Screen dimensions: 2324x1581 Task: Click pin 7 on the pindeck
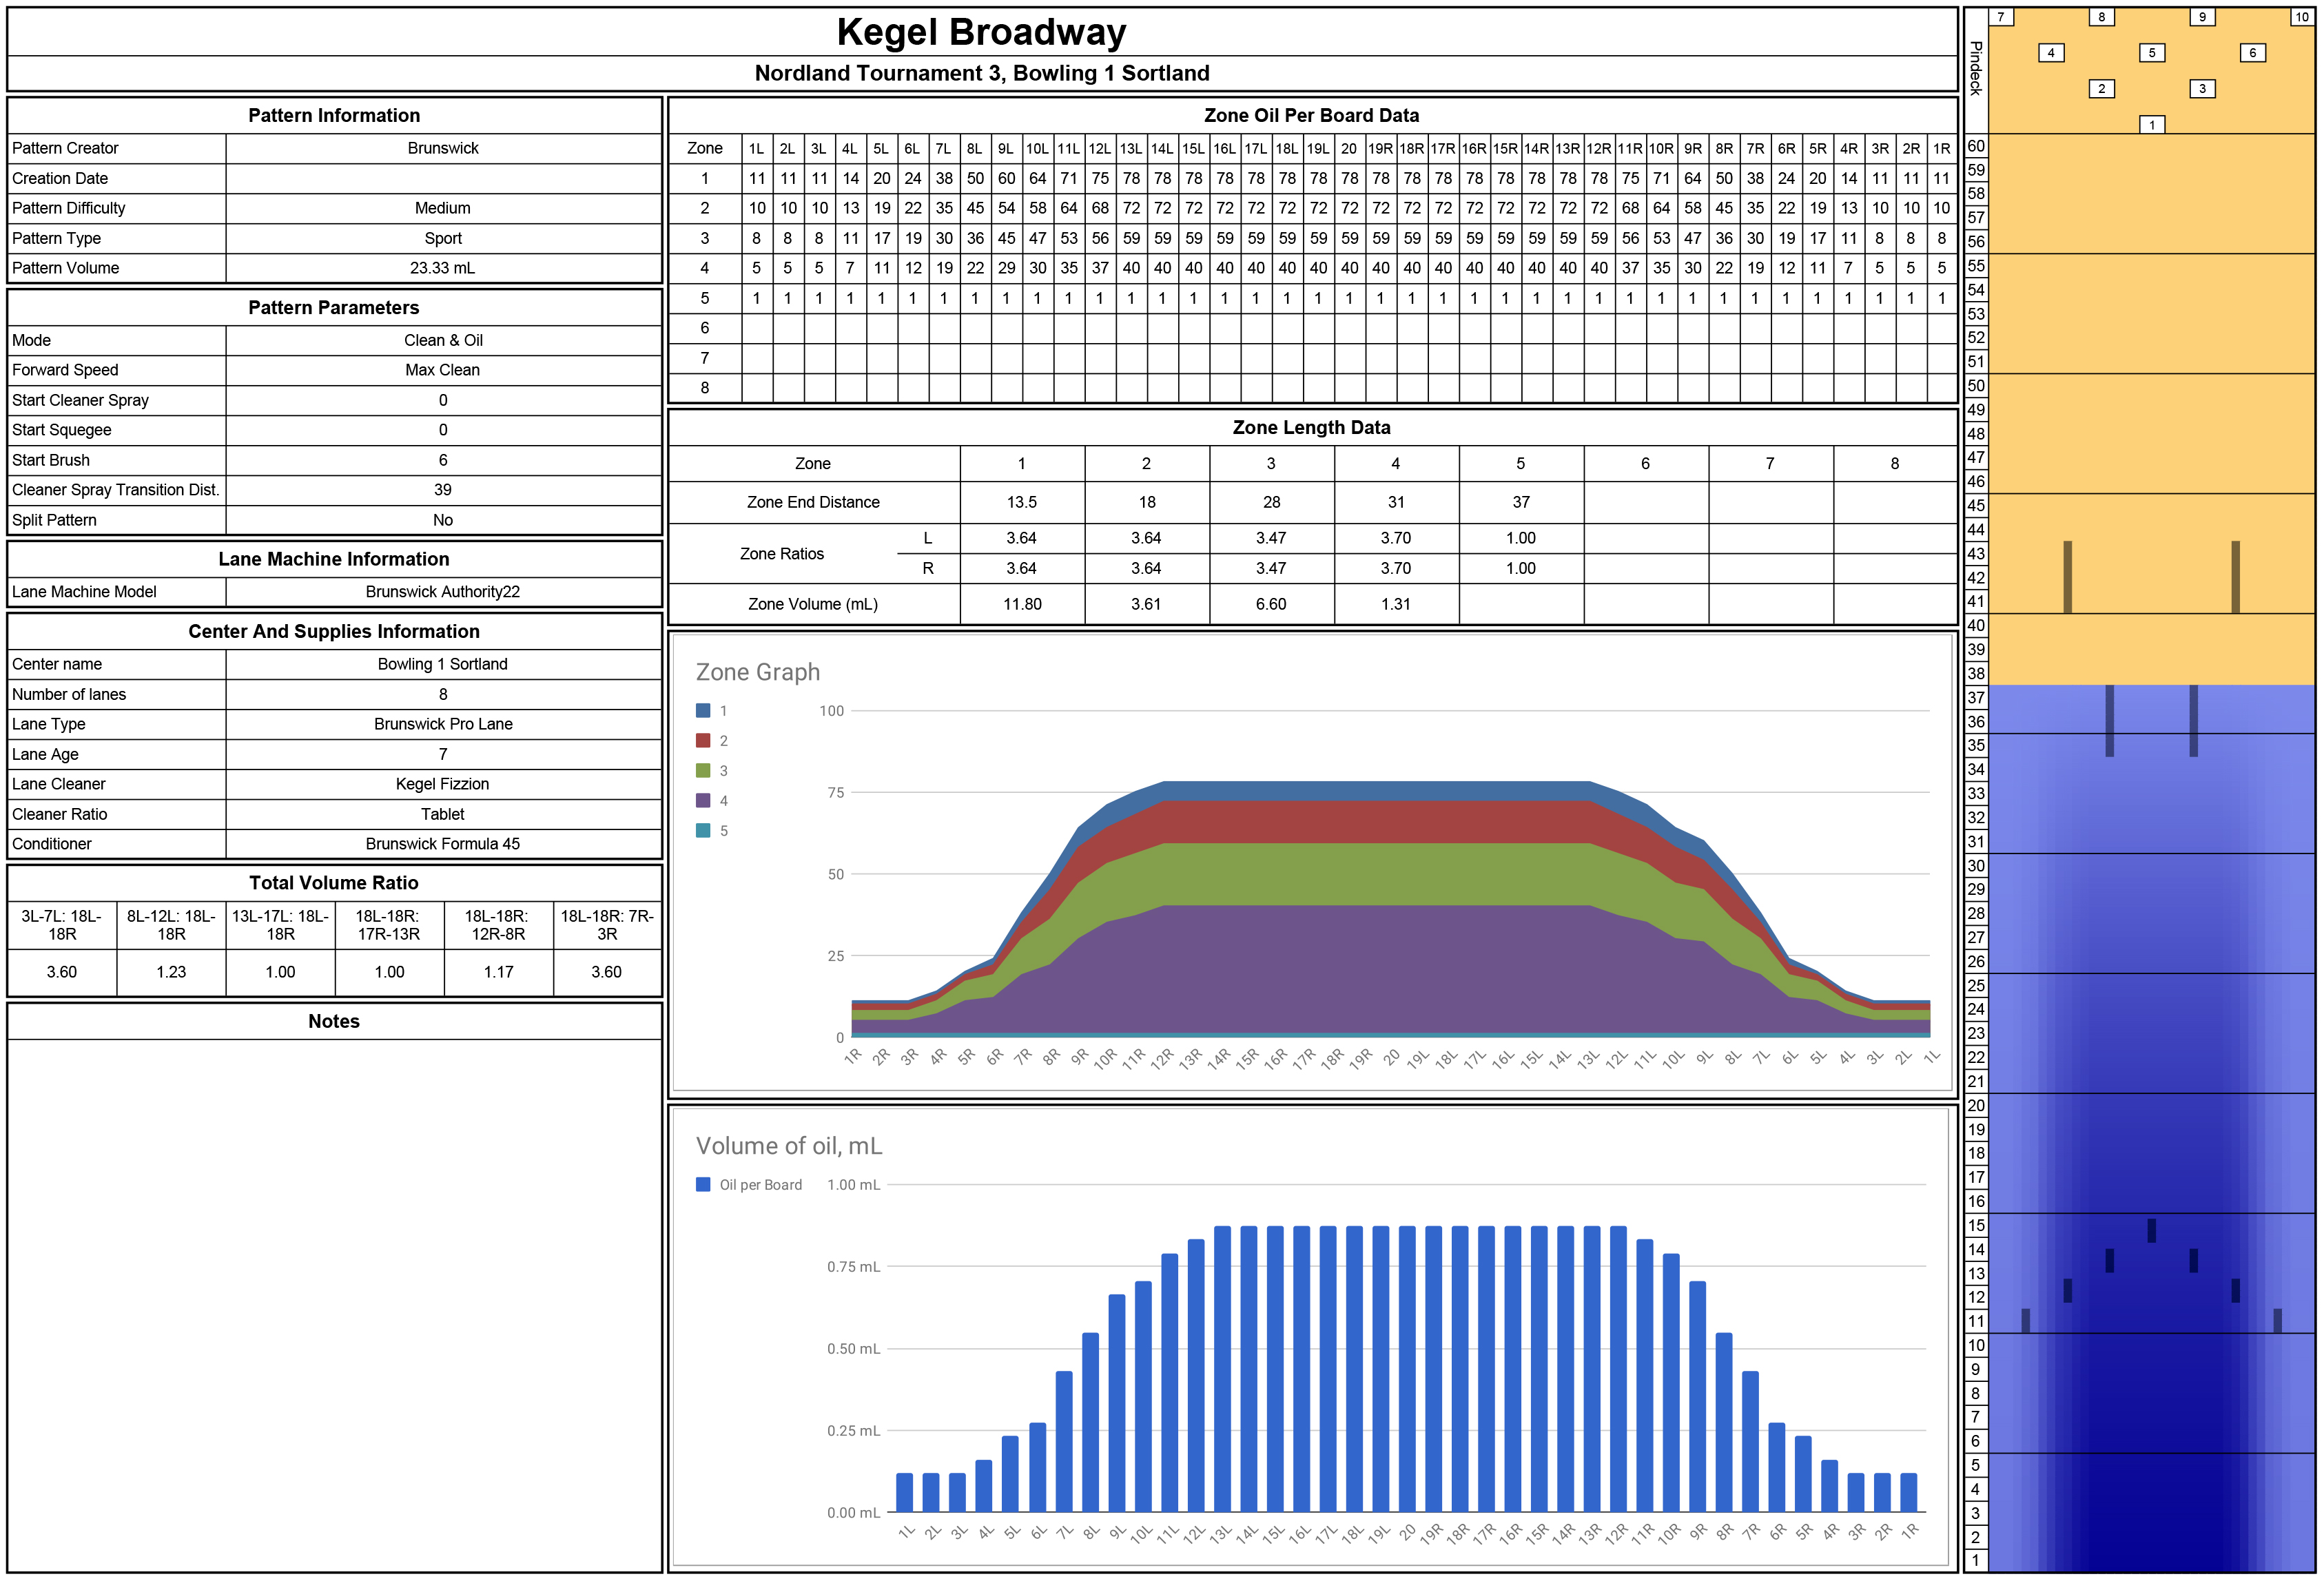tap(2001, 17)
